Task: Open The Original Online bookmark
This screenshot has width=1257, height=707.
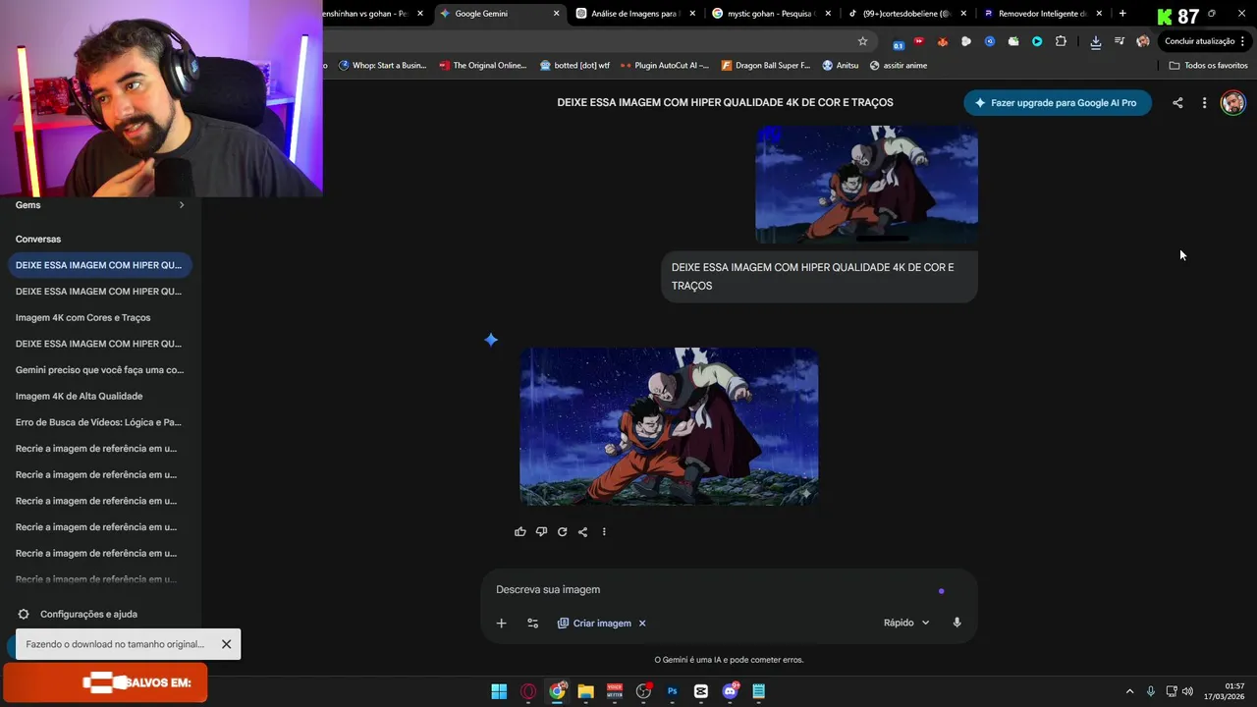Action: 483,65
